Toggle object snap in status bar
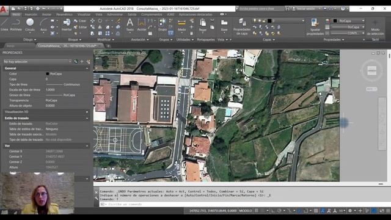 pyautogui.click(x=306, y=211)
